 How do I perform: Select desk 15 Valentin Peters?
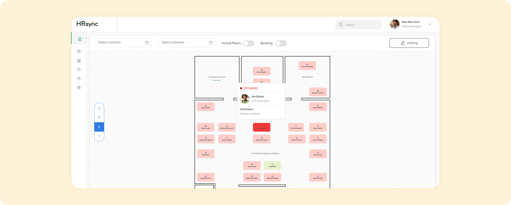pos(261,139)
